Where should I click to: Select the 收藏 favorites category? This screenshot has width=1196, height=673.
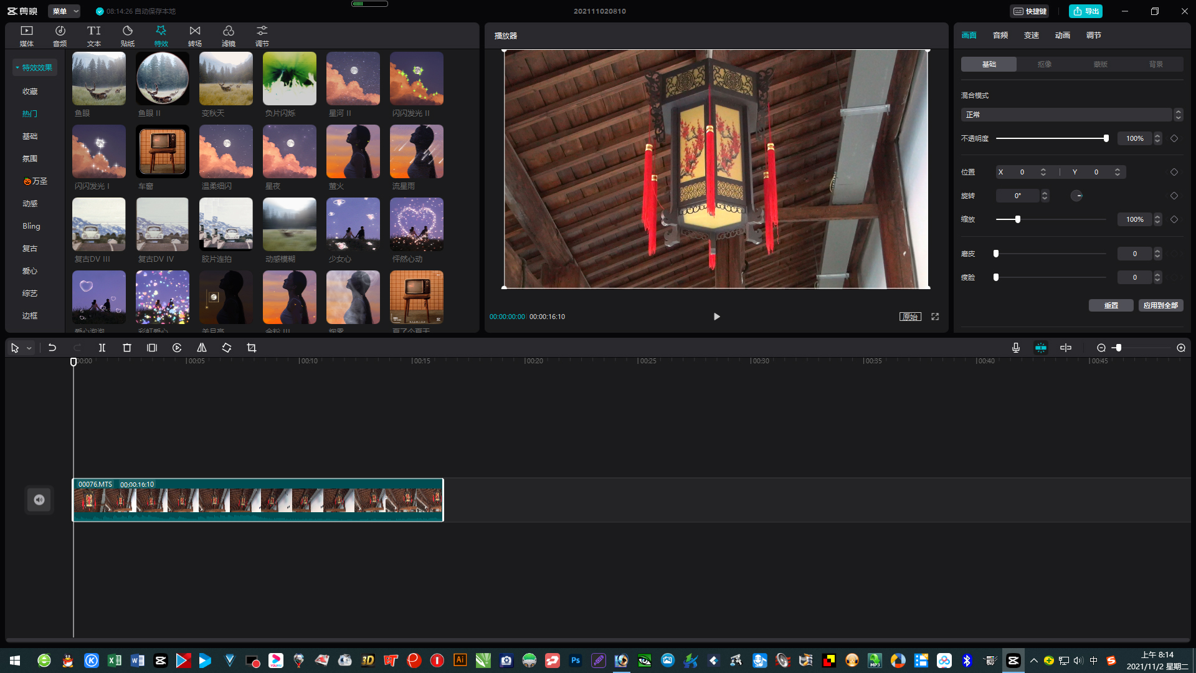pyautogui.click(x=30, y=92)
